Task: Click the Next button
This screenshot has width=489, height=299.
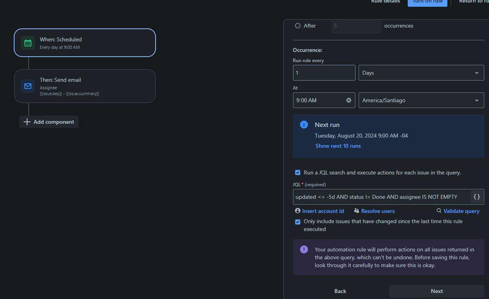Action: coord(437,291)
